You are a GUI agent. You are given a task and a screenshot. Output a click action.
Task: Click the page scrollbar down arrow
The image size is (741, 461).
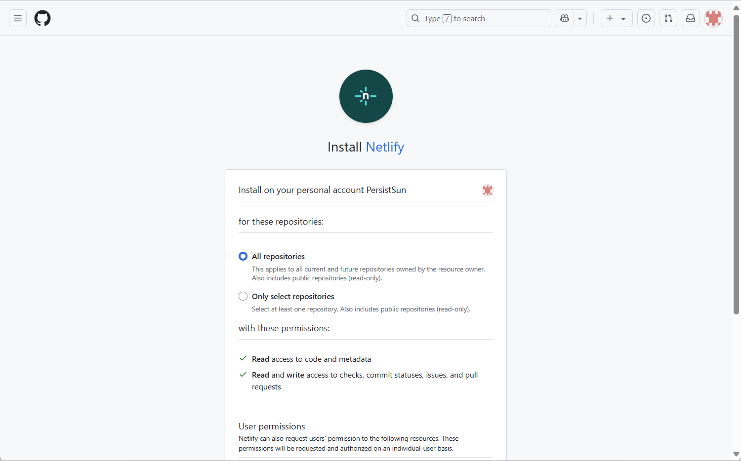click(x=736, y=454)
